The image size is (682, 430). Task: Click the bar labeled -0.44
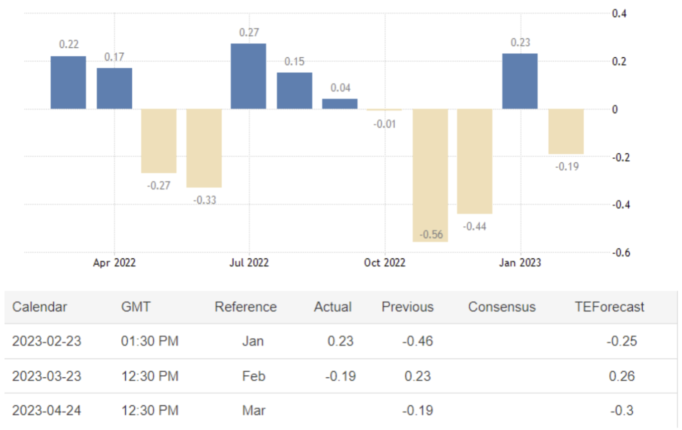click(475, 161)
